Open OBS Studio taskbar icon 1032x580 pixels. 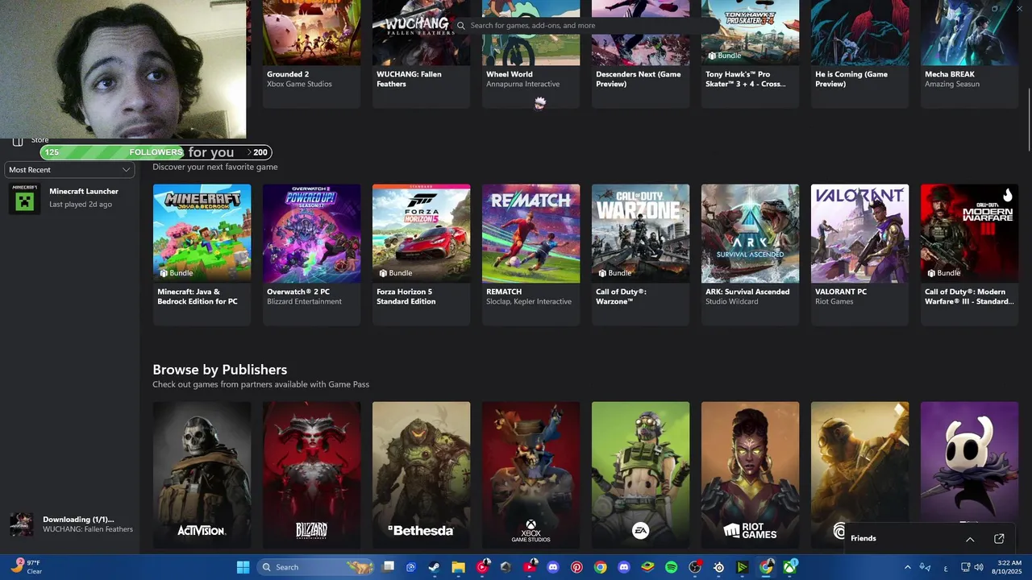(695, 567)
